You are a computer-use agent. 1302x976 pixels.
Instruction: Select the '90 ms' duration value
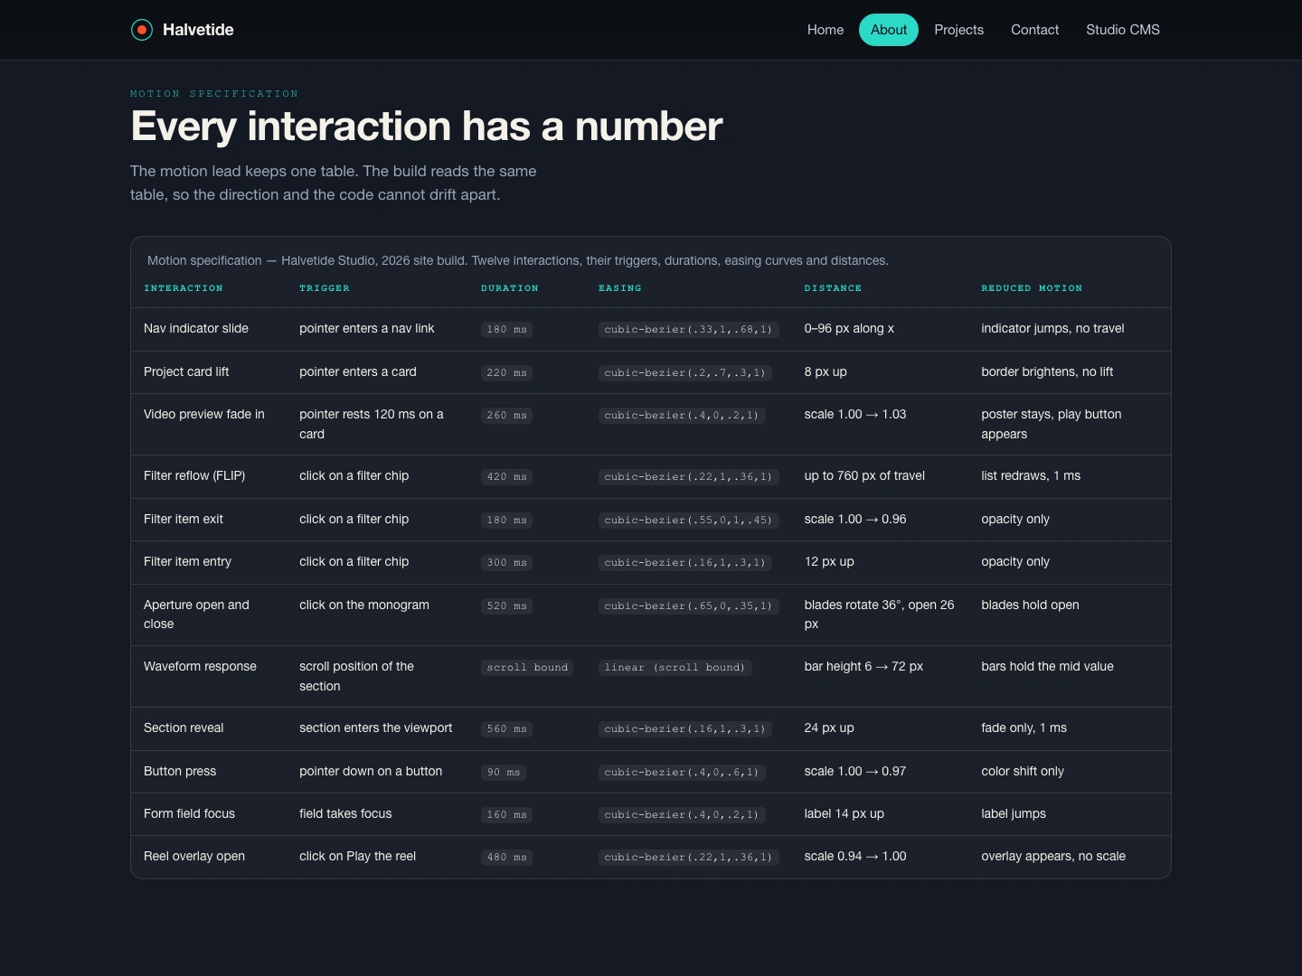504,773
